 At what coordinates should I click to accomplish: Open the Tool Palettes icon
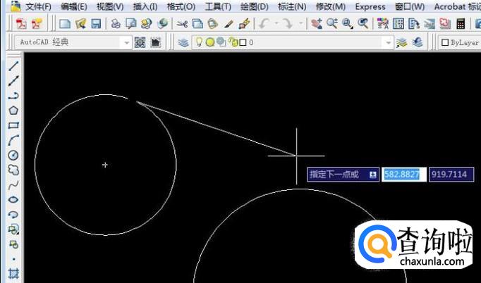pos(414,24)
